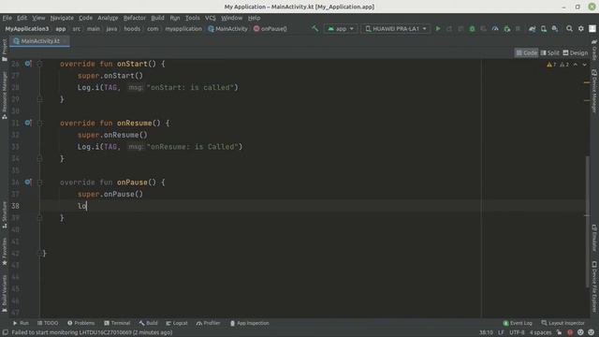
Task: Open the Project tool window
Action: tap(4, 50)
